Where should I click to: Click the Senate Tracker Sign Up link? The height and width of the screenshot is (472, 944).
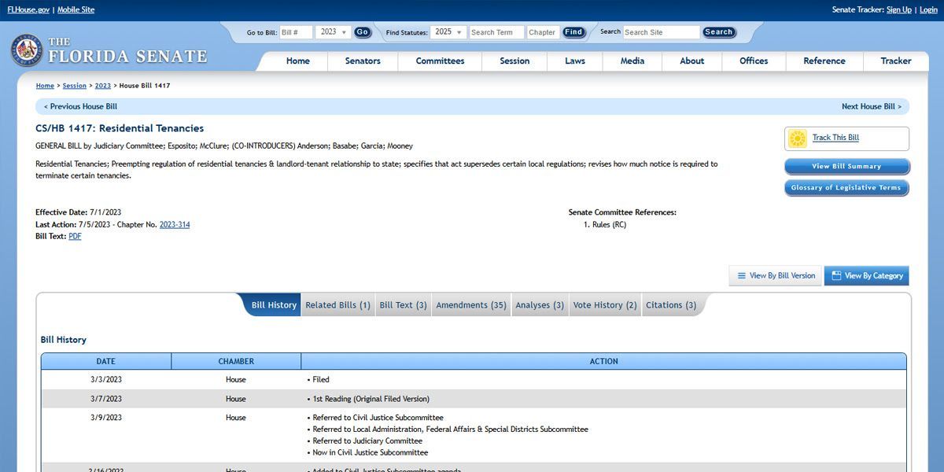point(899,9)
